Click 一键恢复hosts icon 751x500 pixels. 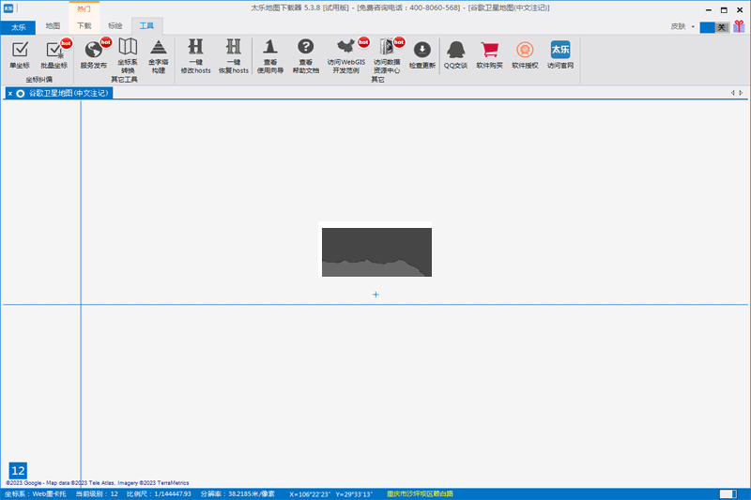pyautogui.click(x=234, y=54)
